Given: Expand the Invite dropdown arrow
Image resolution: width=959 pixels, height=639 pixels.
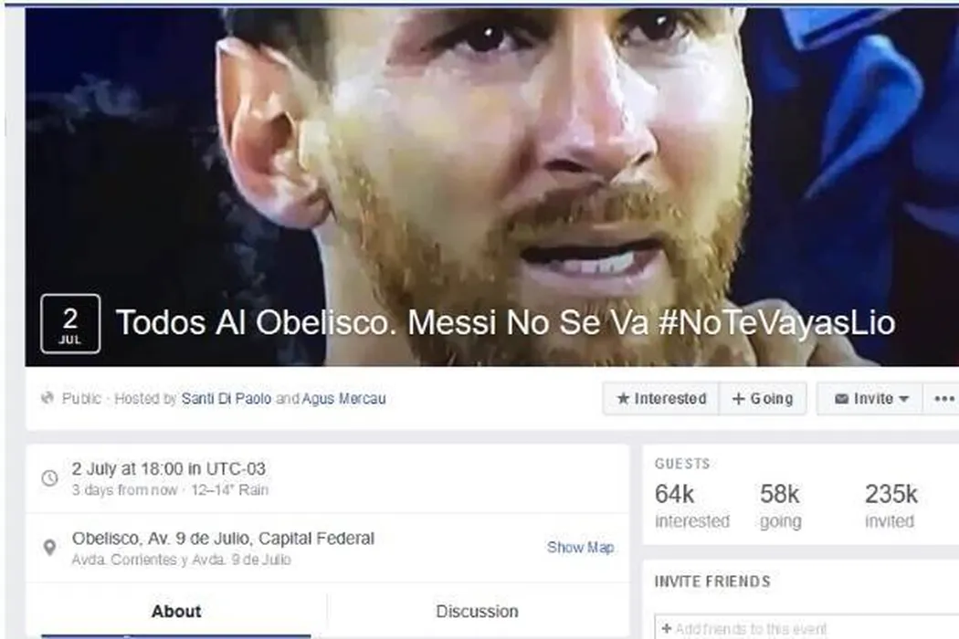Looking at the screenshot, I should 903,399.
